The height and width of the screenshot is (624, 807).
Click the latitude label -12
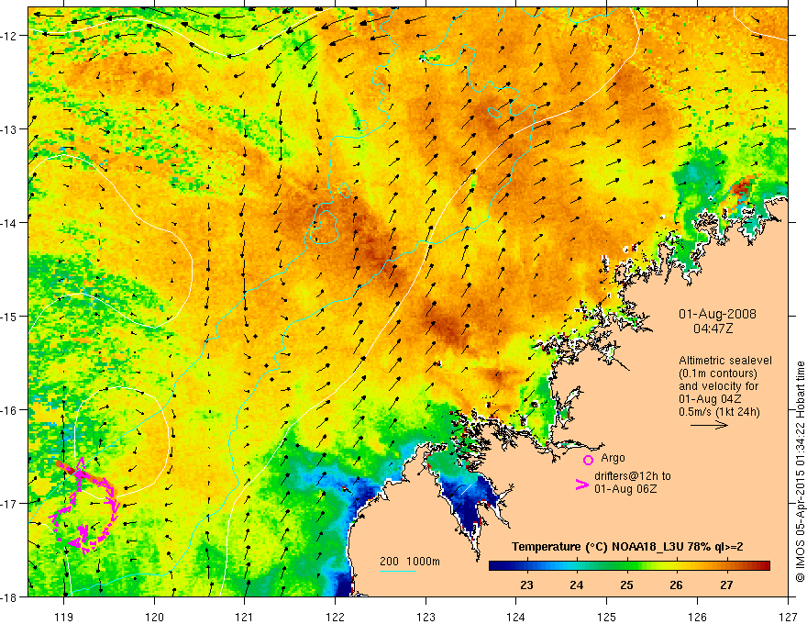coord(11,36)
